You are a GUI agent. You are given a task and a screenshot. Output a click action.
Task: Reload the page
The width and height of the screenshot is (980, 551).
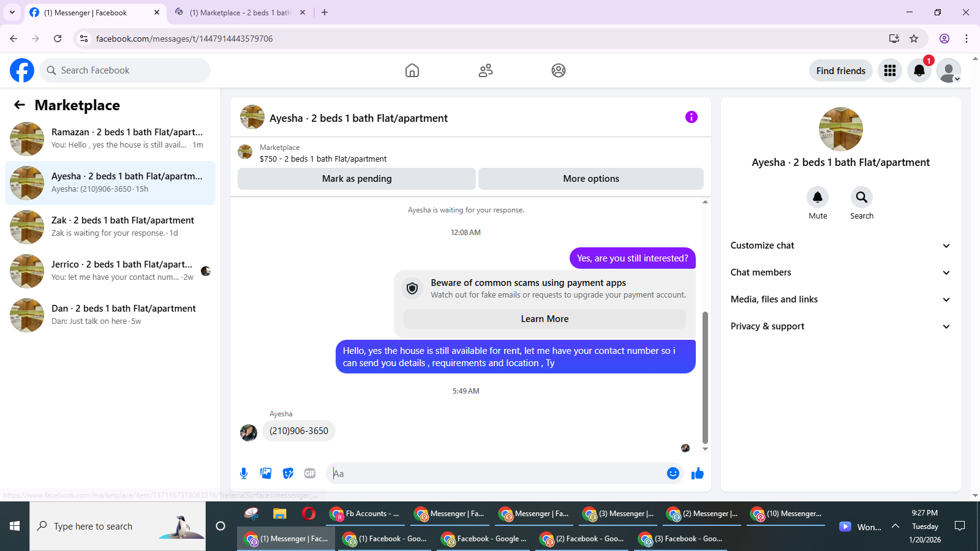[x=58, y=39]
